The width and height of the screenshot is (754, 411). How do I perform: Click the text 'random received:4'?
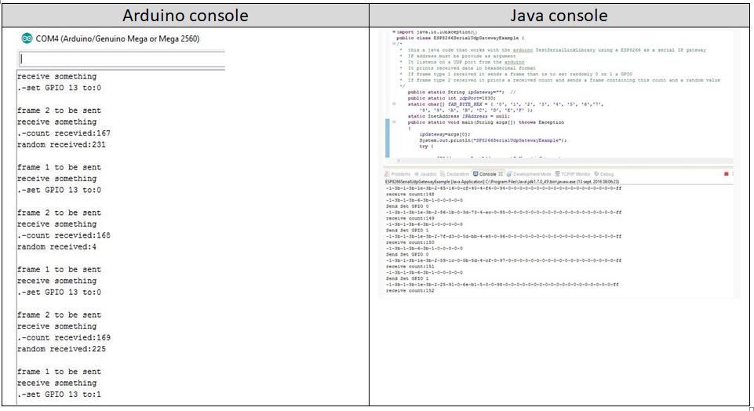pyautogui.click(x=56, y=247)
